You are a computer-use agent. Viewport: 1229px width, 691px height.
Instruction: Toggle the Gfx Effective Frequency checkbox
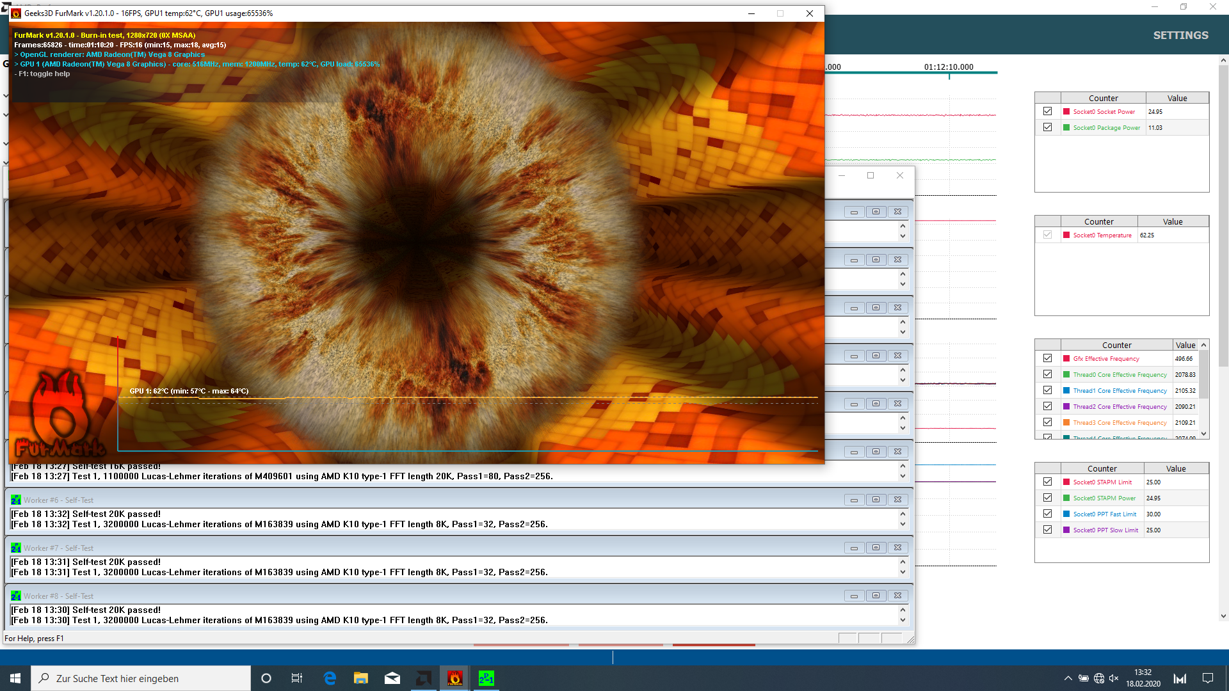1047,358
